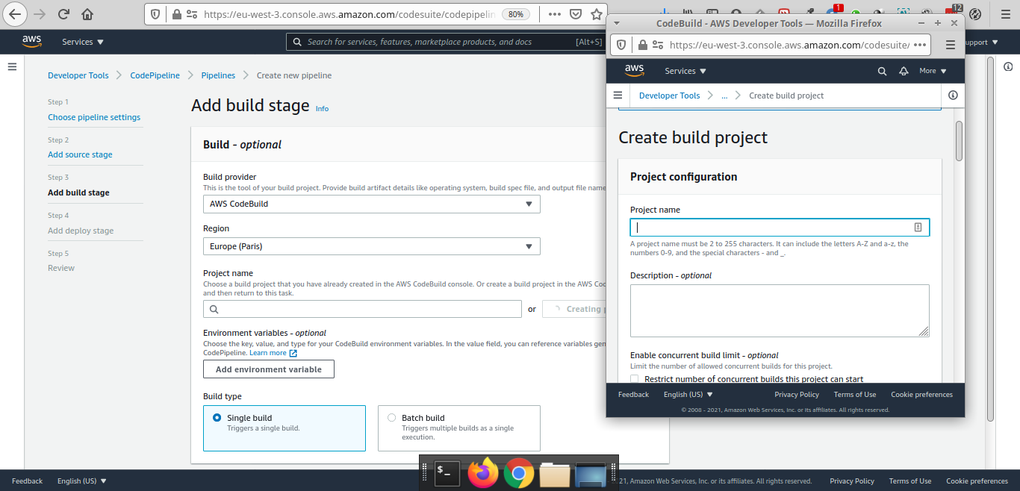The height and width of the screenshot is (491, 1020).
Task: Open the More menu in popup header
Action: coord(933,71)
